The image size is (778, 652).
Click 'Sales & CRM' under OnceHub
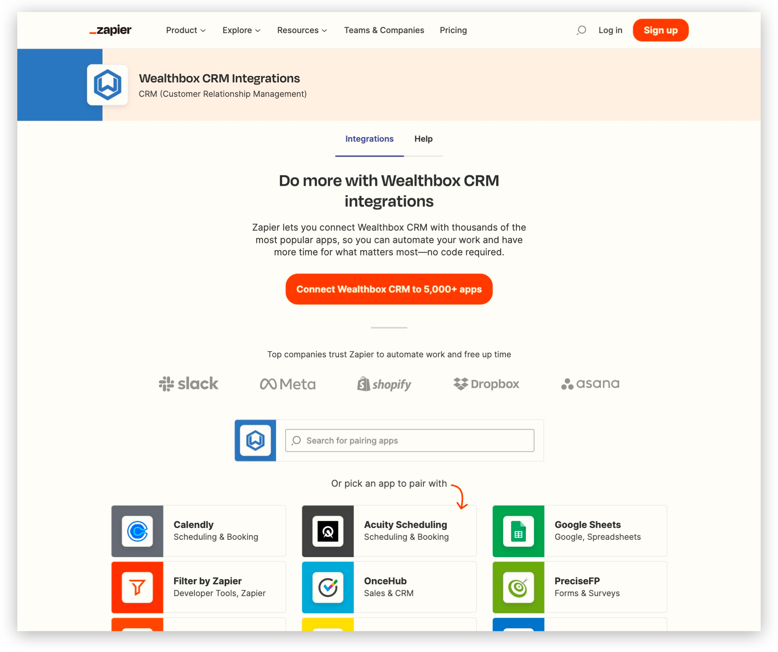[389, 593]
